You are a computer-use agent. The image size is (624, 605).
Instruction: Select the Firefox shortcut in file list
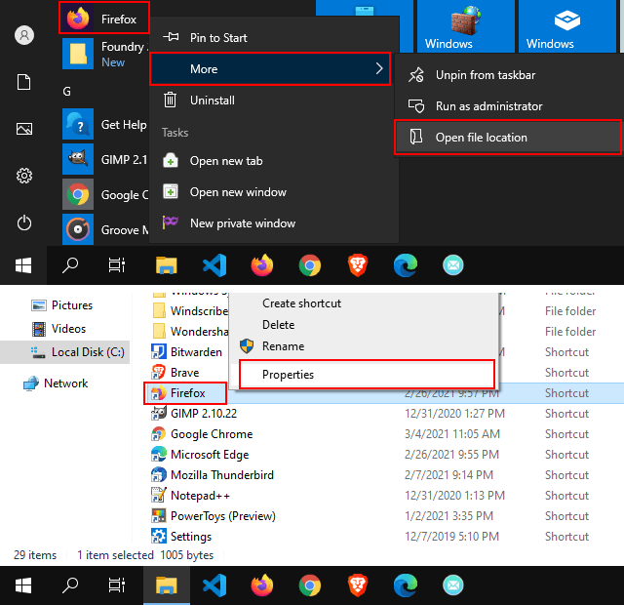click(187, 393)
